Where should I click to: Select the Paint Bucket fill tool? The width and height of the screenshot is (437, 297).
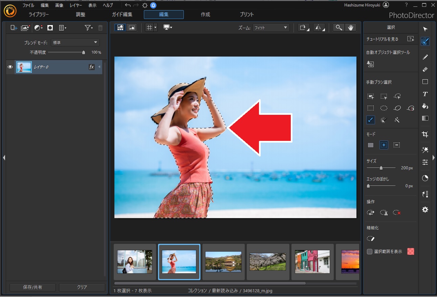click(425, 106)
